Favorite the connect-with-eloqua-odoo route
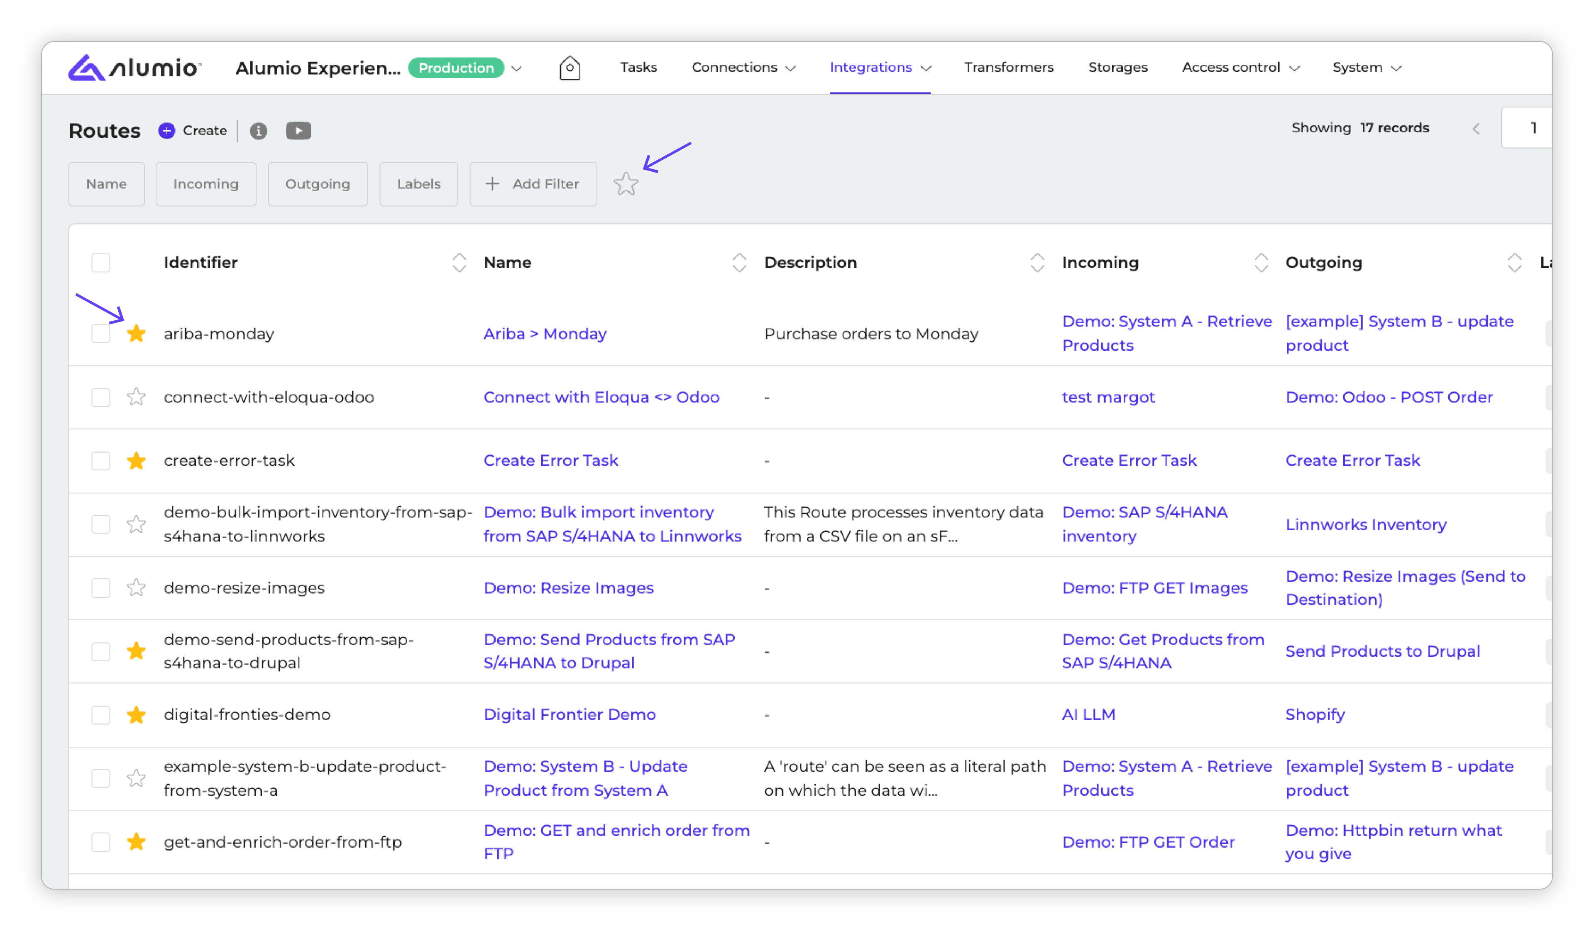Viewport: 1594px width, 931px height. pos(136,397)
